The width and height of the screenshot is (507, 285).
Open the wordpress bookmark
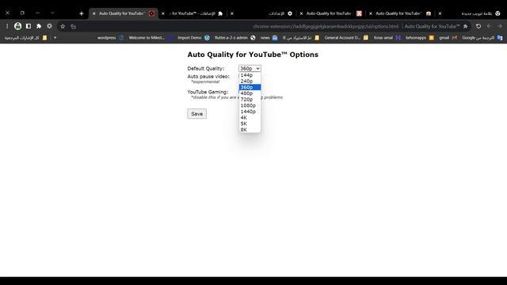pos(111,38)
